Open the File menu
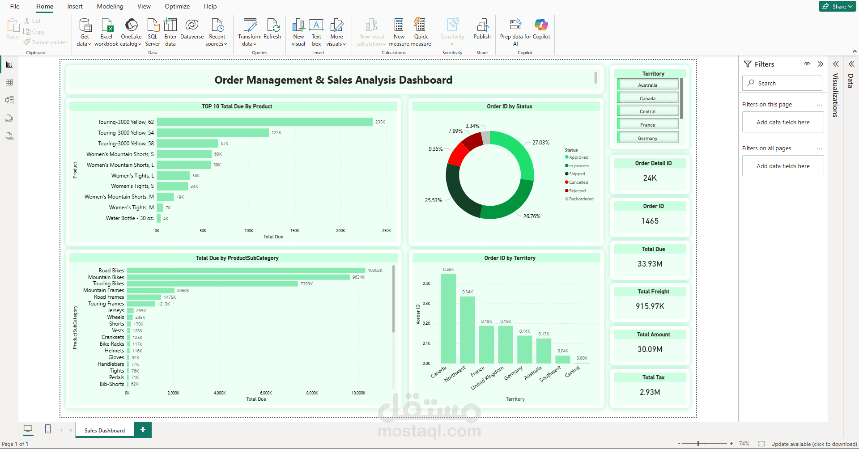 click(x=15, y=6)
